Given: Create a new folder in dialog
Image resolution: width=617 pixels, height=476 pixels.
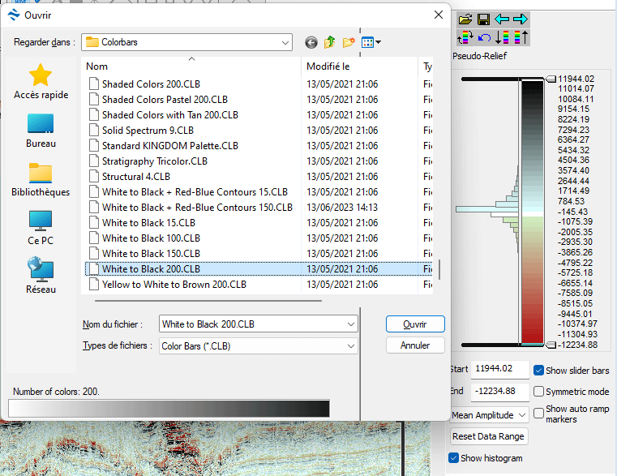Looking at the screenshot, I should click(x=349, y=42).
